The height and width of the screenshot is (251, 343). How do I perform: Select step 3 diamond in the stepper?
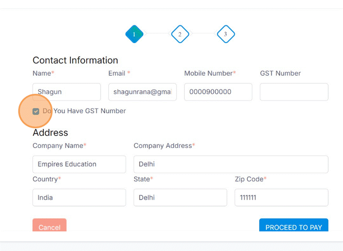(226, 34)
